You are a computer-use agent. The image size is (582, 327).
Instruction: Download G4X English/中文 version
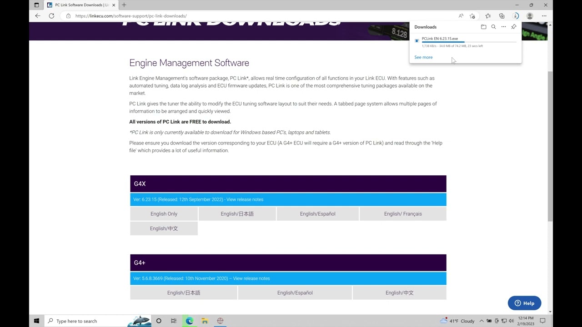[x=164, y=228]
